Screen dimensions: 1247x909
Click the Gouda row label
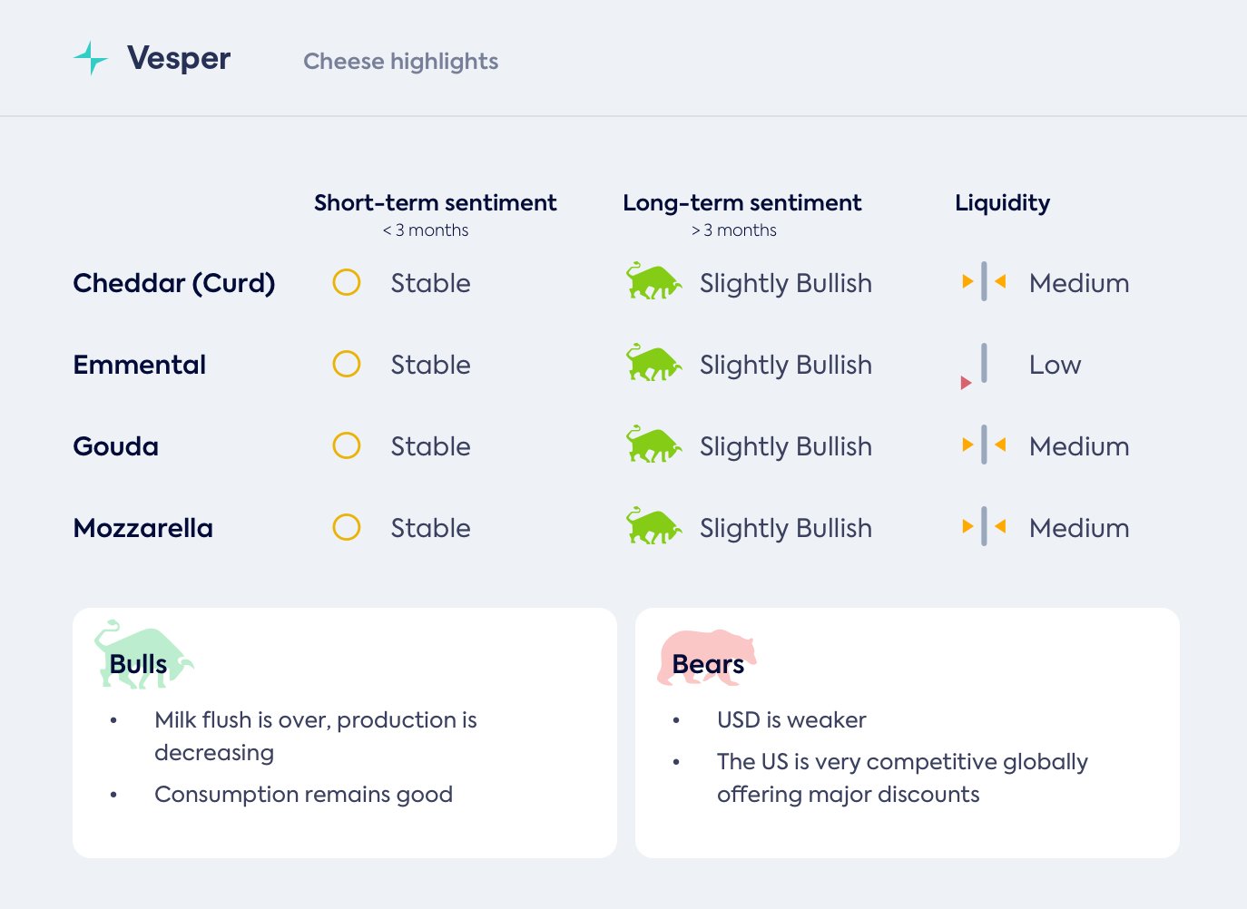pos(116,446)
